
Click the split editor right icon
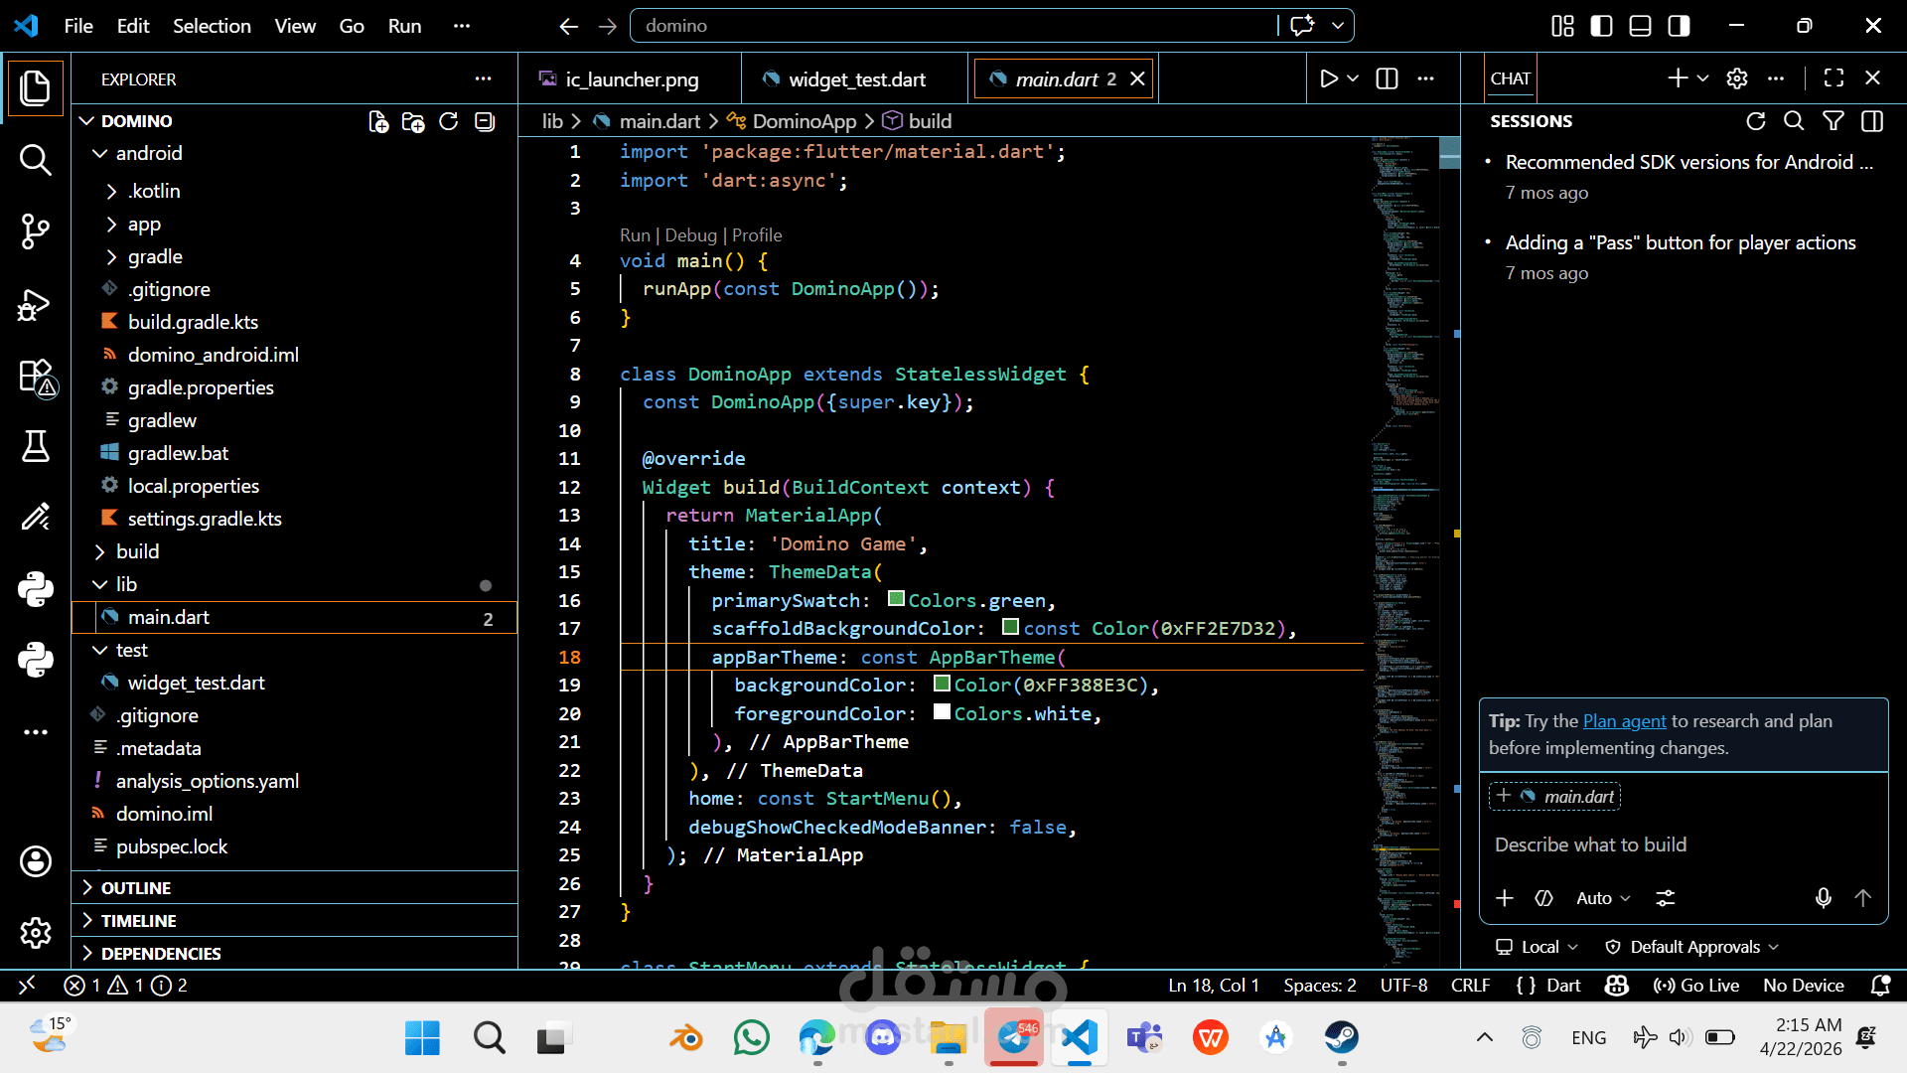(x=1387, y=78)
